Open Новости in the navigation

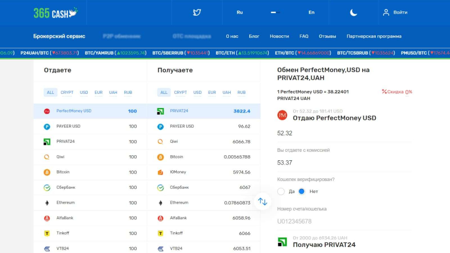tap(279, 37)
